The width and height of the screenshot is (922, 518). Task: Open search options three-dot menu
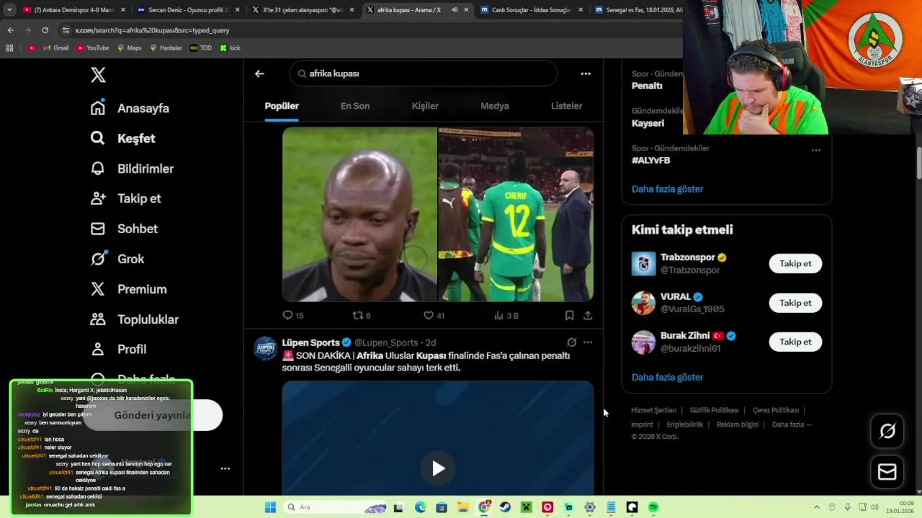click(x=586, y=73)
